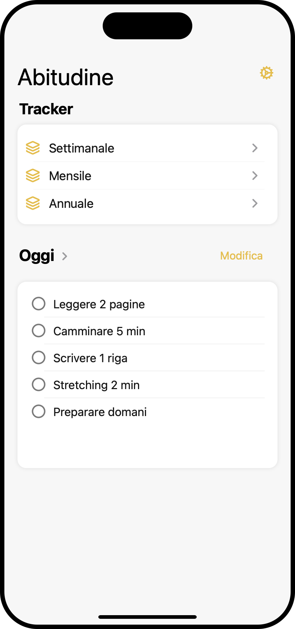Viewport: 295px width, 629px height.
Task: Toggle the Scrivere 1 riga circle
Action: click(x=39, y=357)
